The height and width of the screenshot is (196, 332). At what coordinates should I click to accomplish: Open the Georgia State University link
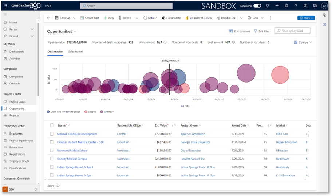coord(195,142)
